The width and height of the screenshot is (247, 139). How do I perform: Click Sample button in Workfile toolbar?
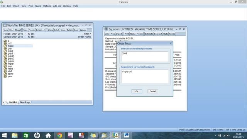click(83, 30)
